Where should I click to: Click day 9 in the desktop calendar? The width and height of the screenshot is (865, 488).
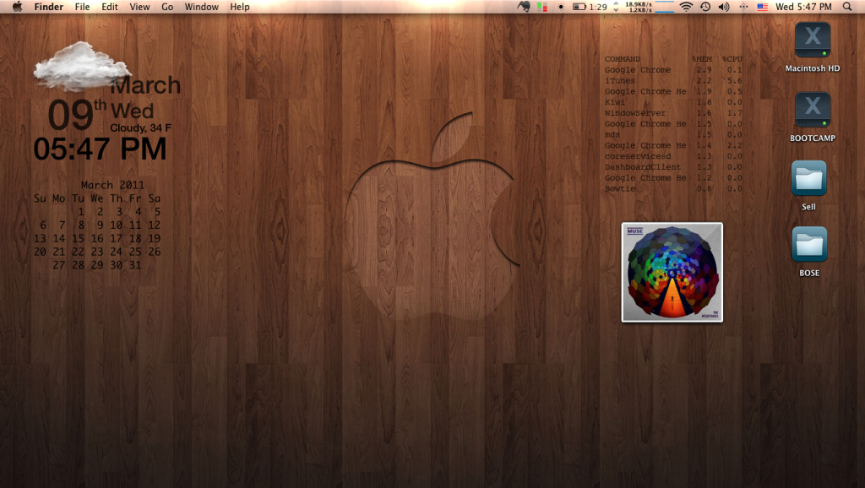(x=100, y=225)
